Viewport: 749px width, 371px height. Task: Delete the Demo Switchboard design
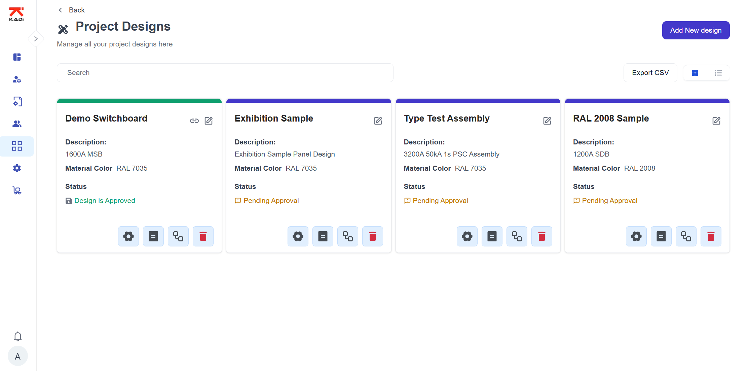[x=203, y=236]
